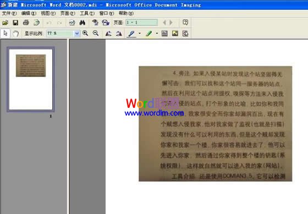The width and height of the screenshot is (308, 214).
Task: Zoom out with the minus magnifier
Action: click(96, 34)
